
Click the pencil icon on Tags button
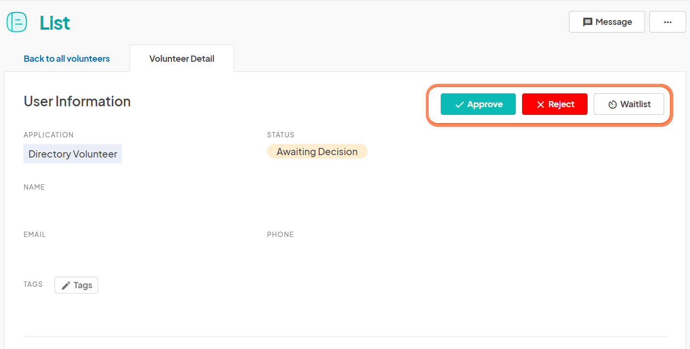(x=66, y=285)
